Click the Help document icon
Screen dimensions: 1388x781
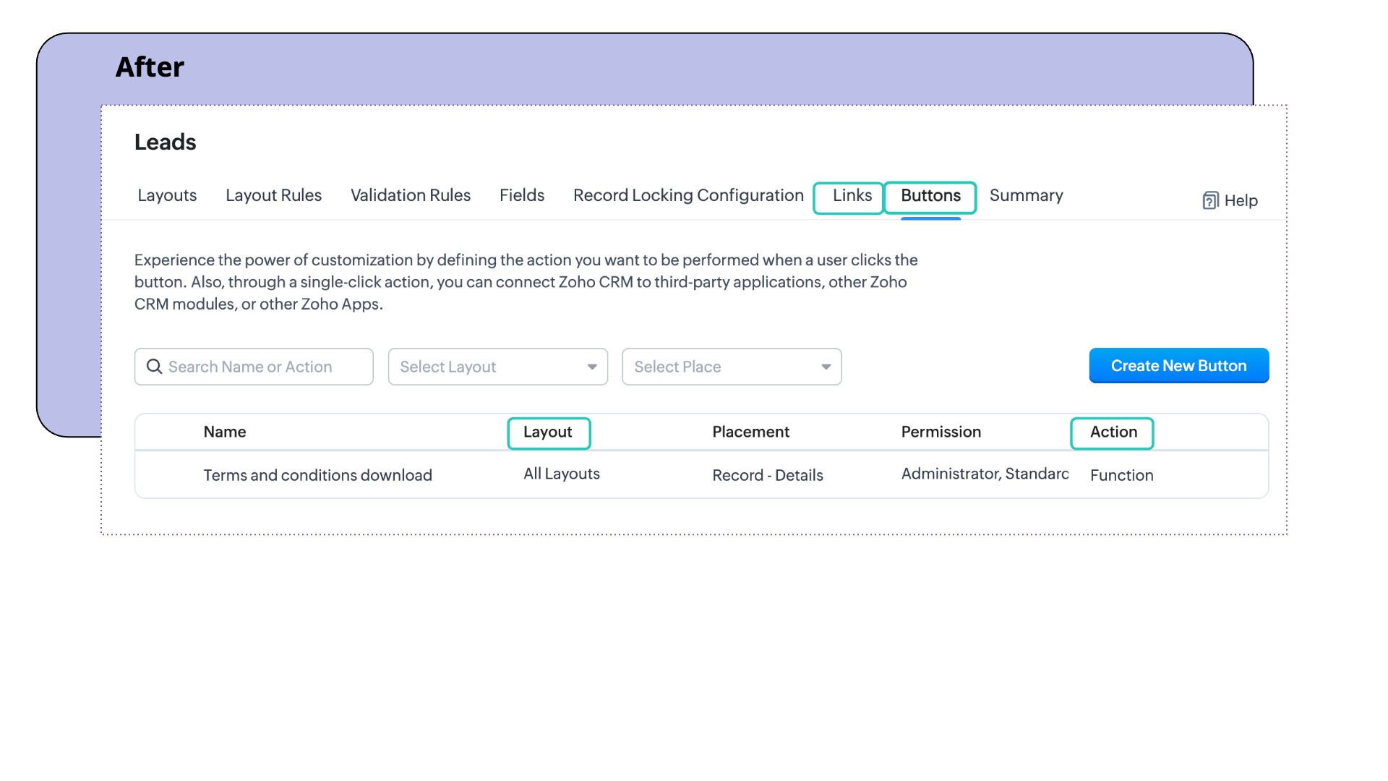point(1210,200)
